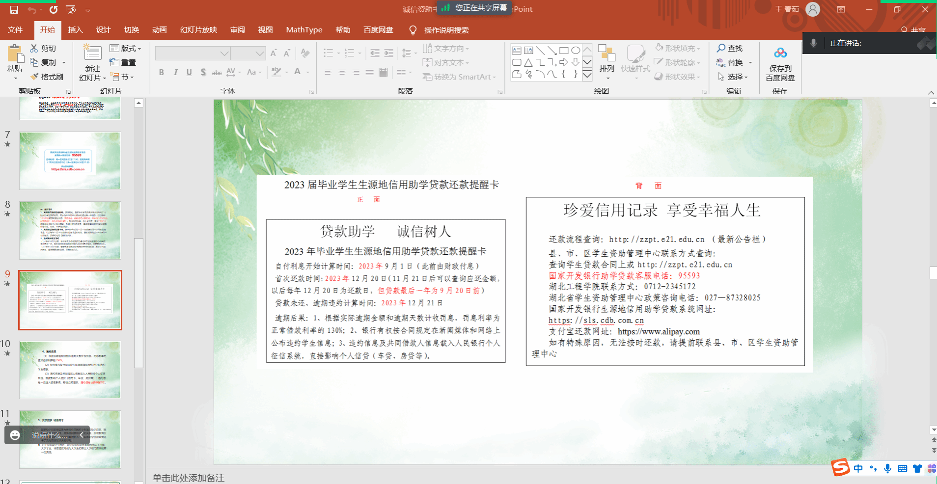Image resolution: width=937 pixels, height=484 pixels.
Task: Click Save to Baidu Netdisk icon
Action: click(x=780, y=53)
